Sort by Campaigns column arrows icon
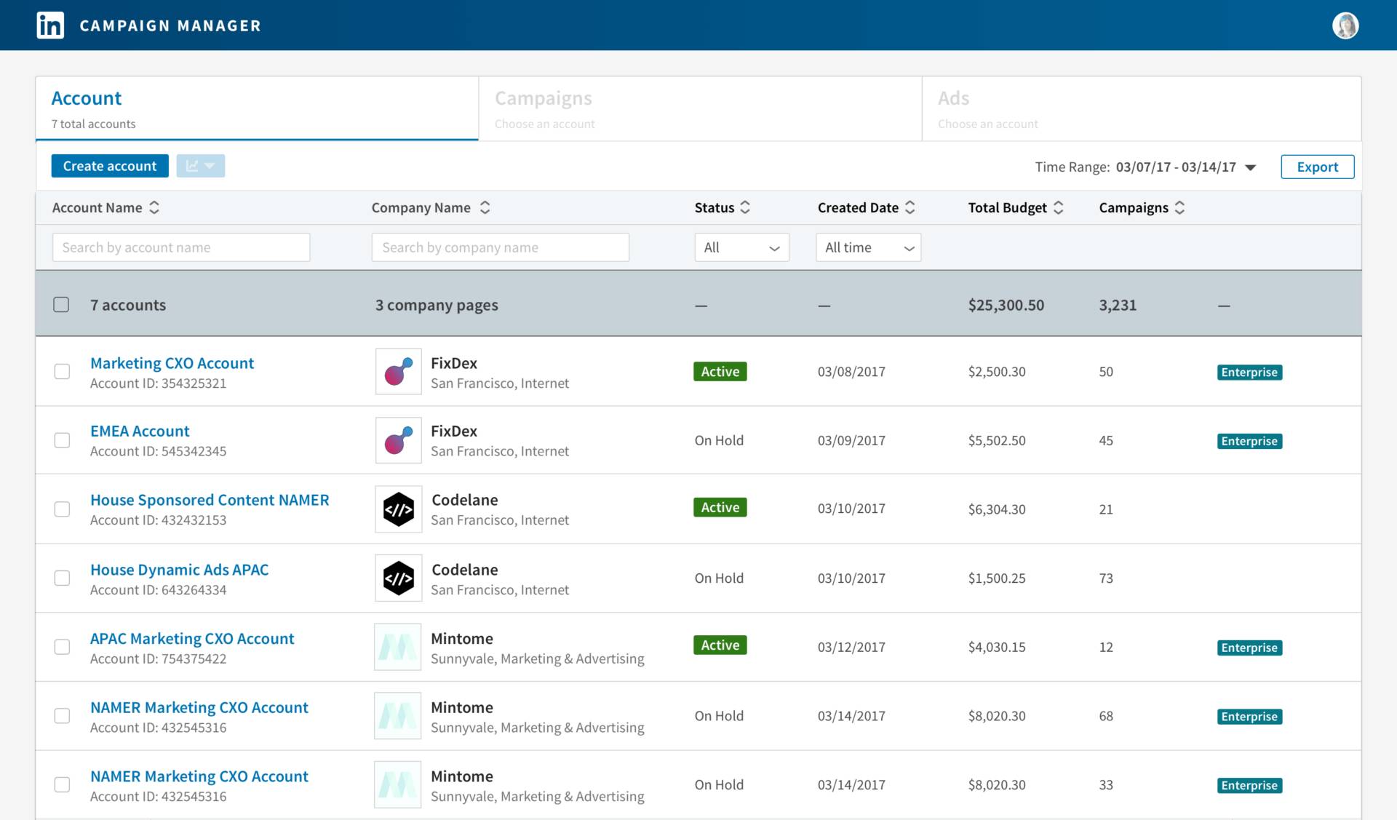The image size is (1397, 820). pos(1179,207)
